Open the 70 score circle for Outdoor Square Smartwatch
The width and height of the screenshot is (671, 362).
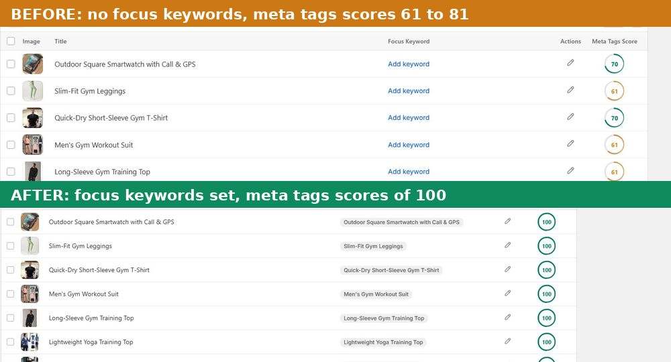pyautogui.click(x=614, y=64)
